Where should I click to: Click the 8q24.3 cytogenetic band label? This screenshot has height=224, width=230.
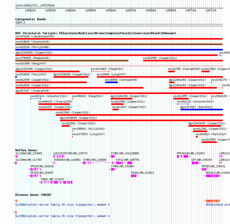click(20, 22)
